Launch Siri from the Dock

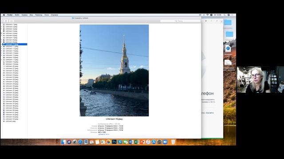[x=69, y=142]
